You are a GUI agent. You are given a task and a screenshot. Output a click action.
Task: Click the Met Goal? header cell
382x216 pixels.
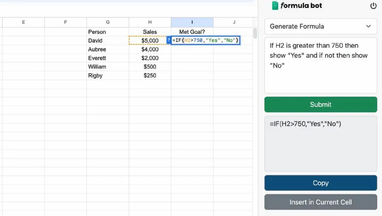tap(192, 32)
